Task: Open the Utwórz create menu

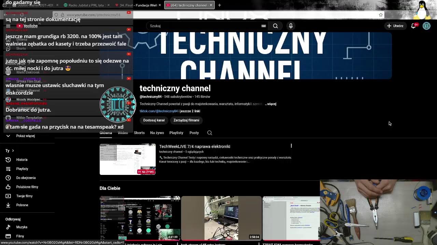Action: pos(395,26)
